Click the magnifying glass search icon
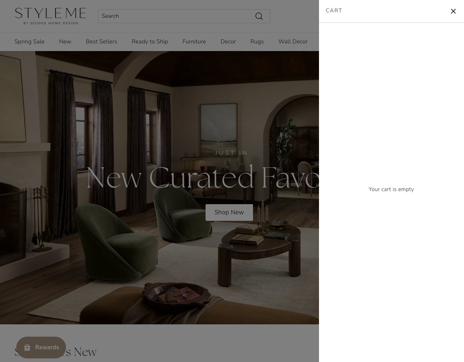 [259, 16]
